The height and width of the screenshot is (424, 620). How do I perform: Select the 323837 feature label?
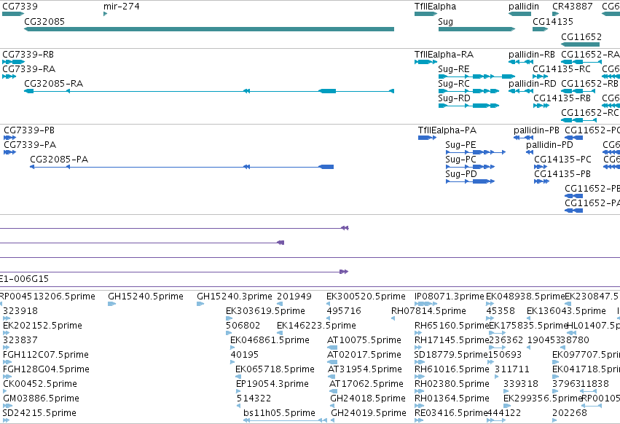(x=20, y=340)
